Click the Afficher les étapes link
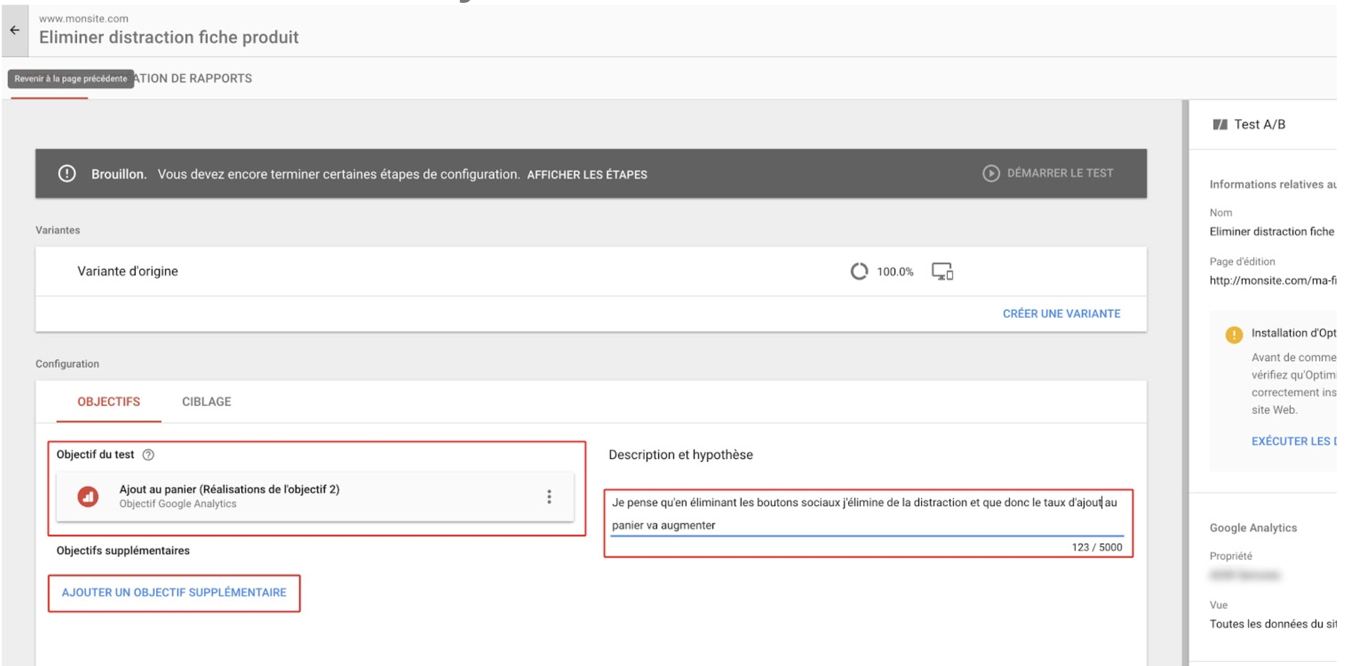This screenshot has height=666, width=1348. coord(587,175)
